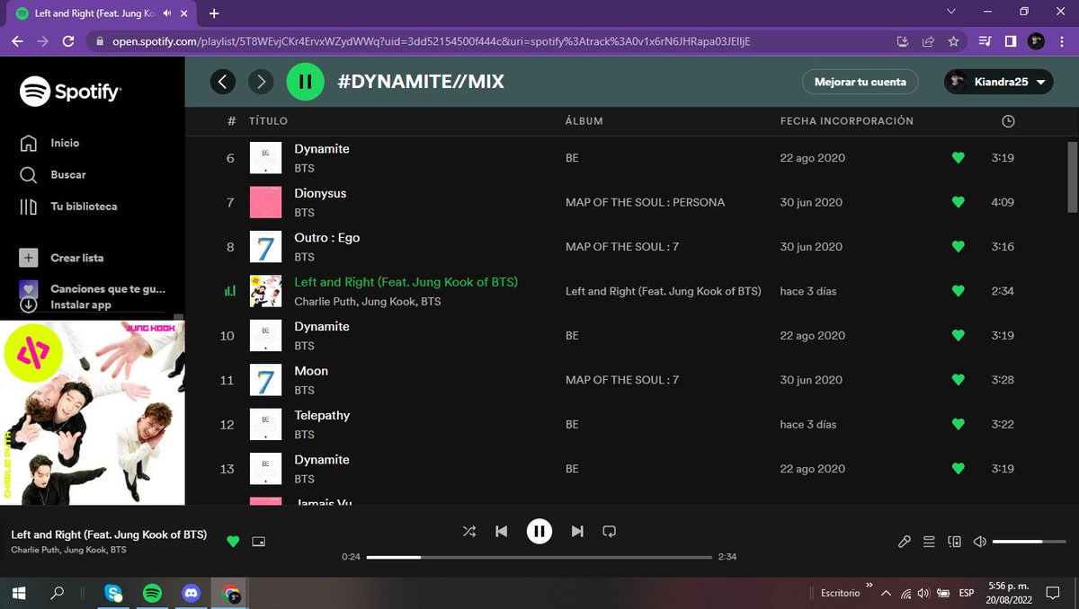Skip to the next track
1079x609 pixels.
pos(577,531)
